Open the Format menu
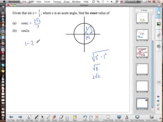Screen dimensions: 163x122 [57, 2]
